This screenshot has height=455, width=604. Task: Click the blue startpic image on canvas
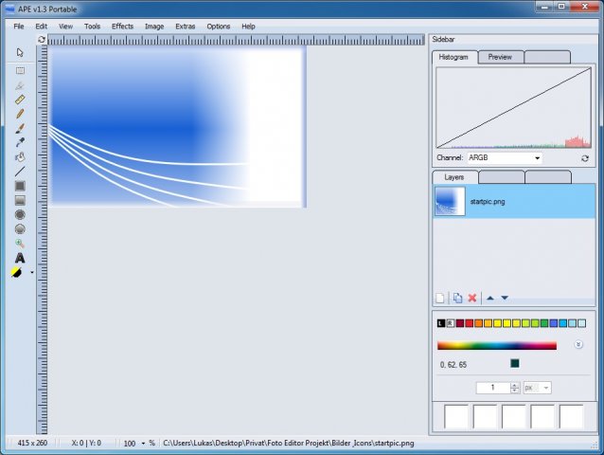(176, 126)
